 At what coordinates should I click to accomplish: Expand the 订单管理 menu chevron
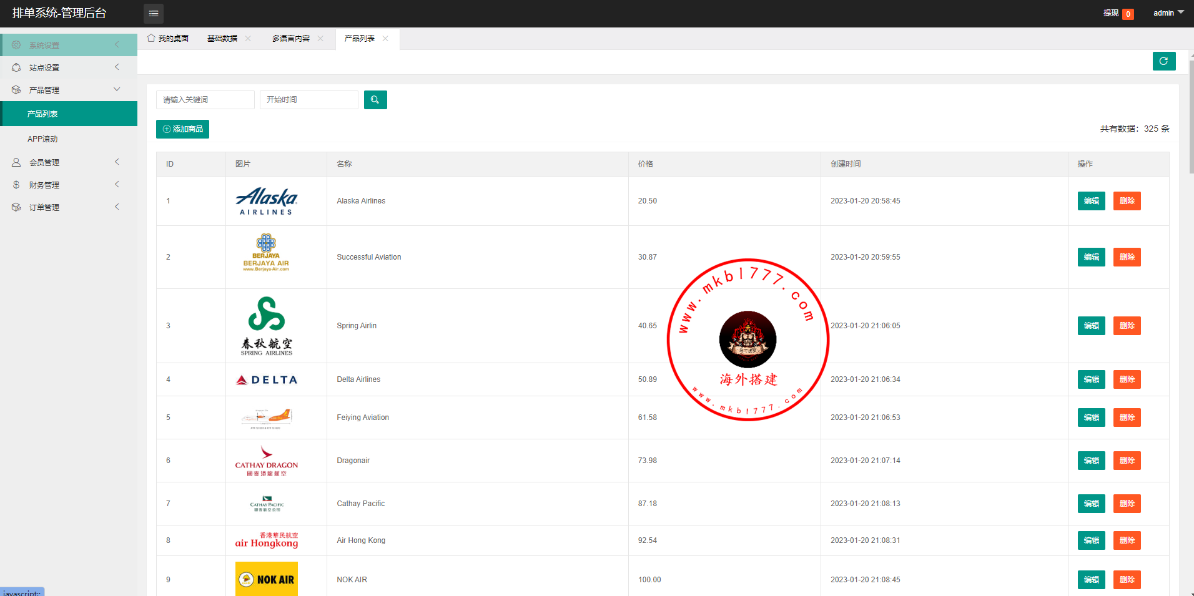(x=117, y=207)
